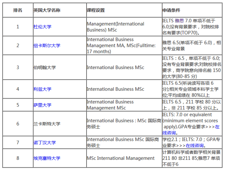Select the 排名 column header
This screenshot has width=225, height=170.
click(x=18, y=10)
